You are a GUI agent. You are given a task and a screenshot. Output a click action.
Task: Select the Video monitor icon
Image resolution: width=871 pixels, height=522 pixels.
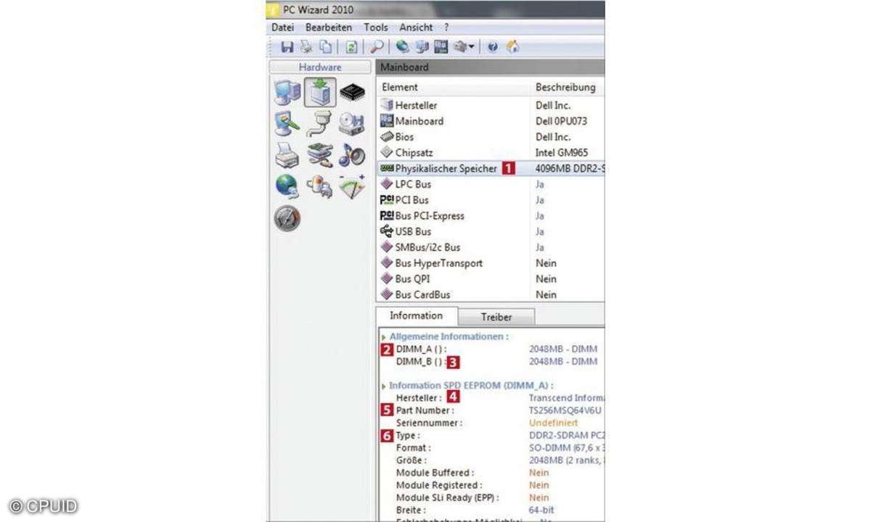click(x=287, y=124)
